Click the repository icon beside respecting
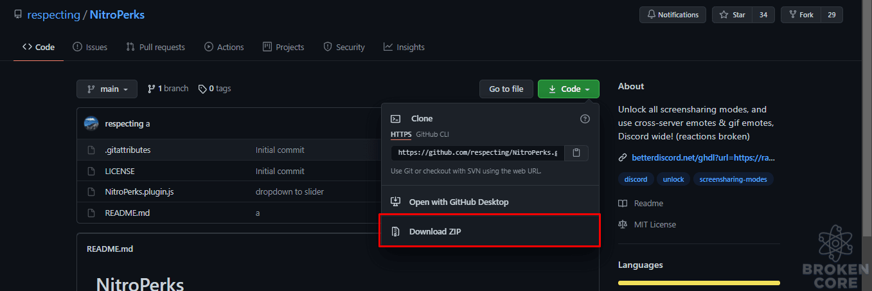 point(18,14)
